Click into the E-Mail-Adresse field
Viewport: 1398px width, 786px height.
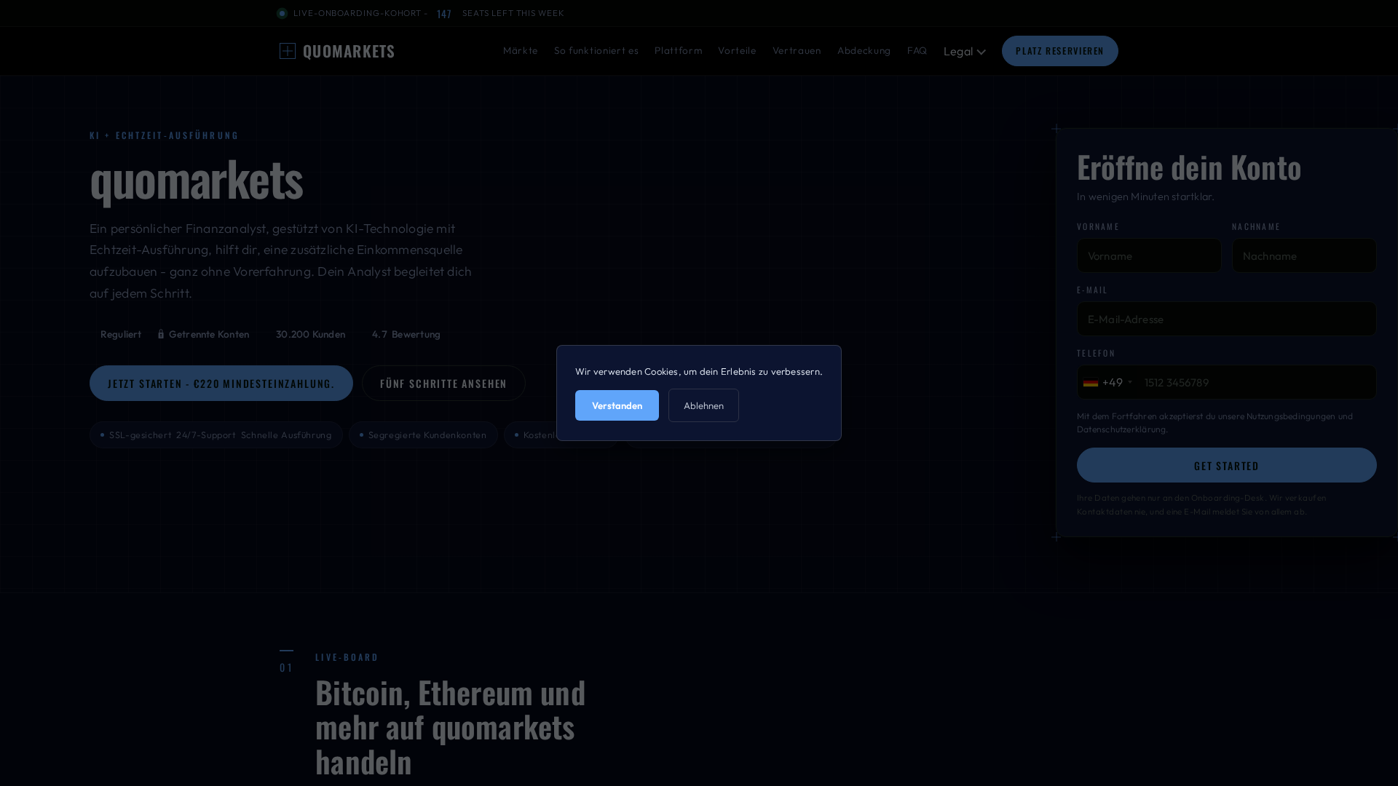pyautogui.click(x=1226, y=319)
